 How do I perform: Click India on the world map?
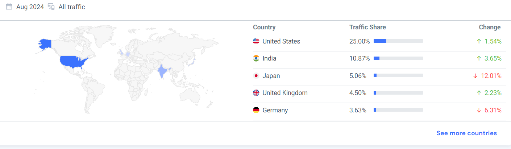[162, 71]
